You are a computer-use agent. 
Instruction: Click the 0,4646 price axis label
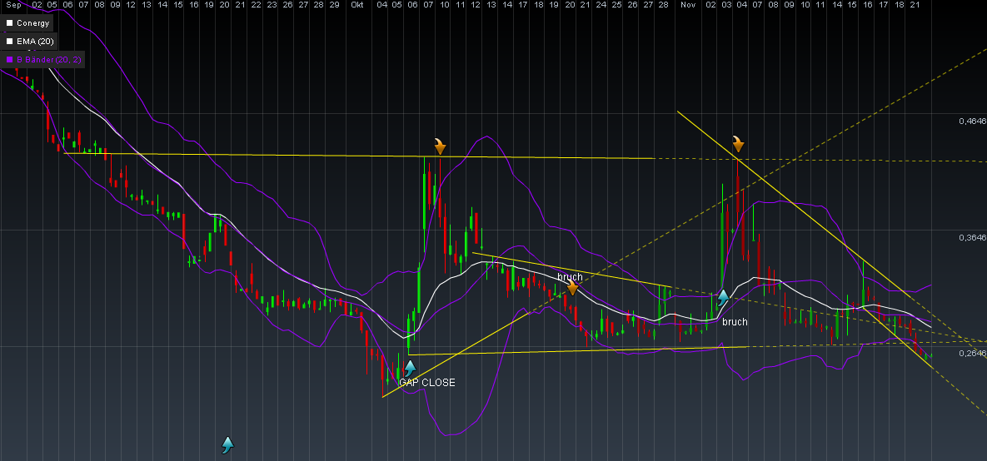971,121
